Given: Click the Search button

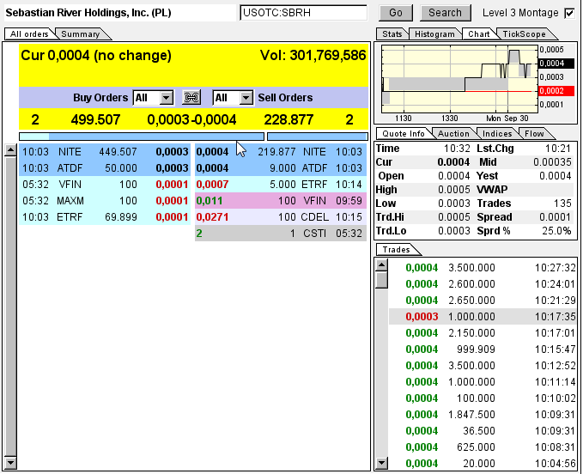Looking at the screenshot, I should pos(445,13).
